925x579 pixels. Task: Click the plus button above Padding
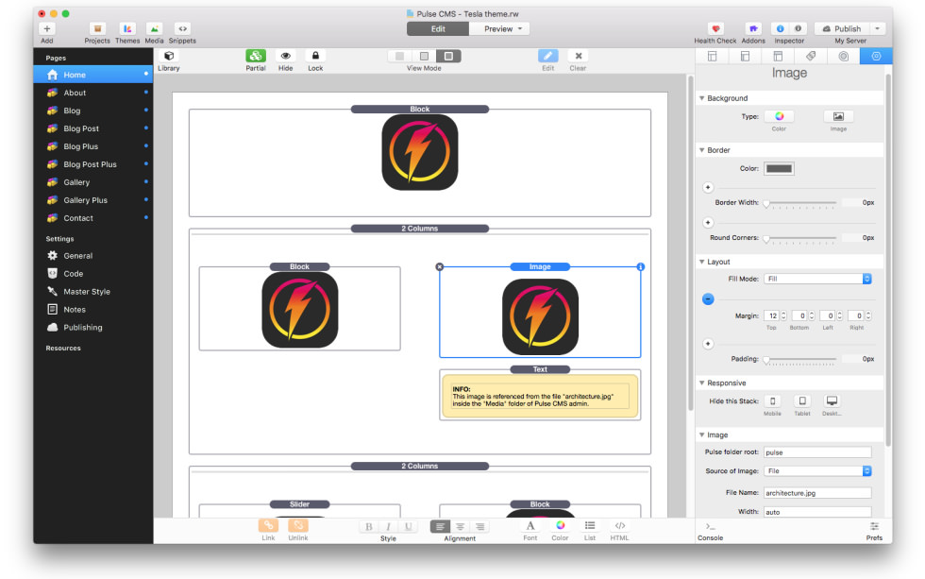point(708,344)
